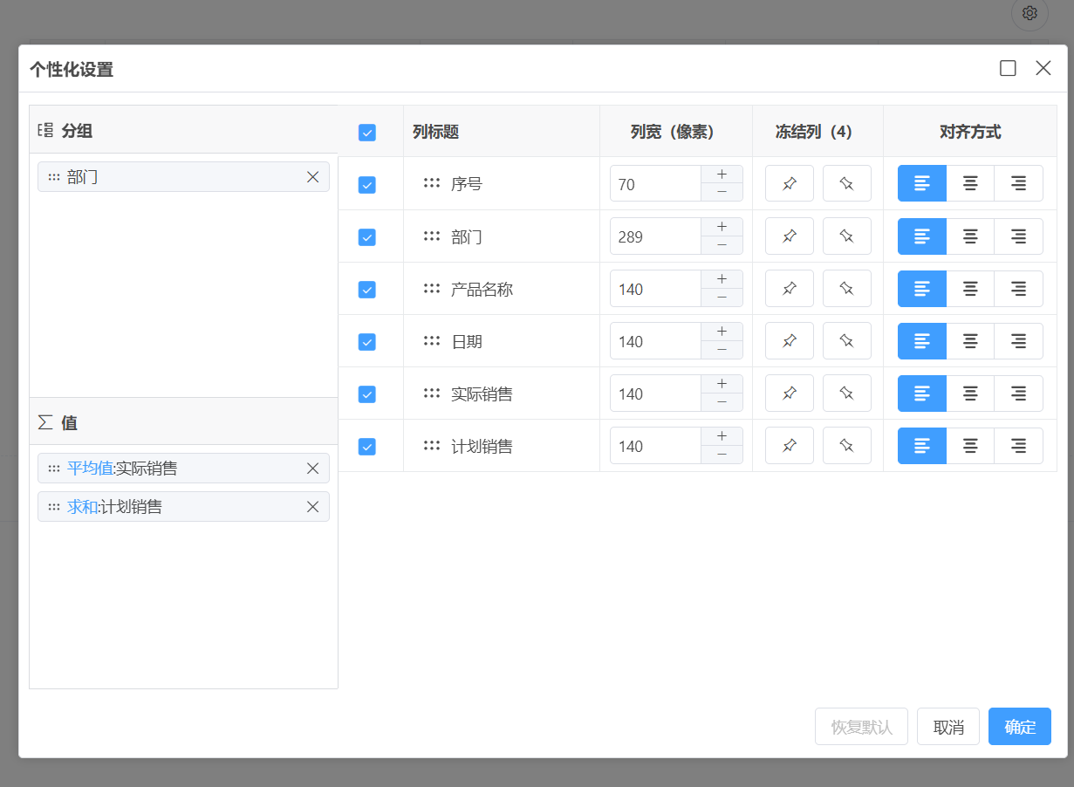
Task: Pin the 序号 column to the left
Action: point(790,184)
